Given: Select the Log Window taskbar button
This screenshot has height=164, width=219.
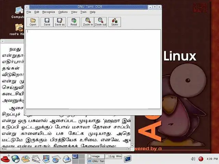Looking at the screenshot, I should [x=113, y=156].
